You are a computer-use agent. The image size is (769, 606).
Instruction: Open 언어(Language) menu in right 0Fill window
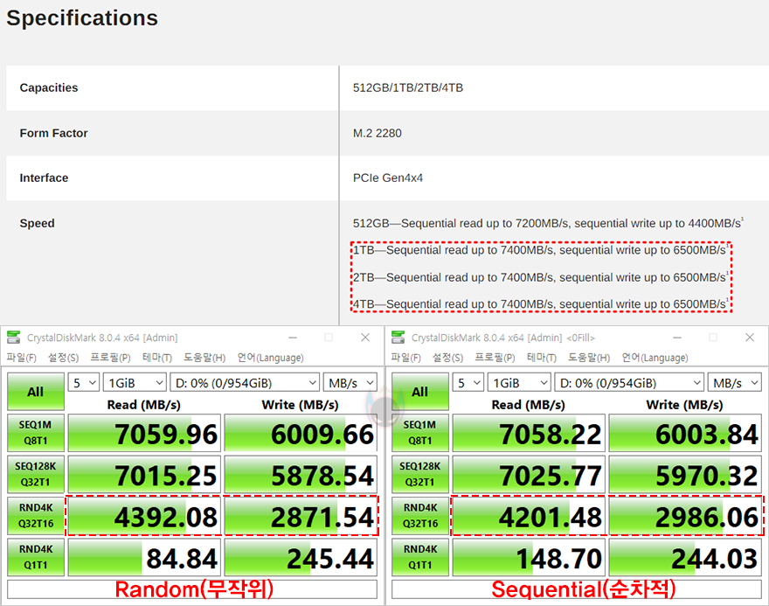(655, 358)
